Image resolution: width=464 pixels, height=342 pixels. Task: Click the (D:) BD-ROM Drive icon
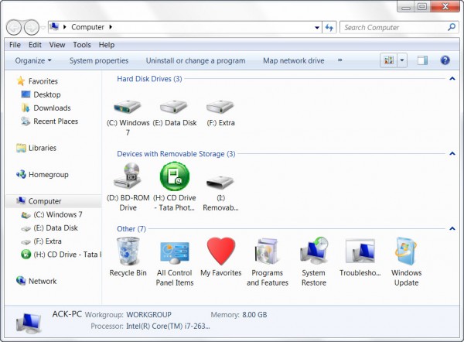click(x=128, y=176)
